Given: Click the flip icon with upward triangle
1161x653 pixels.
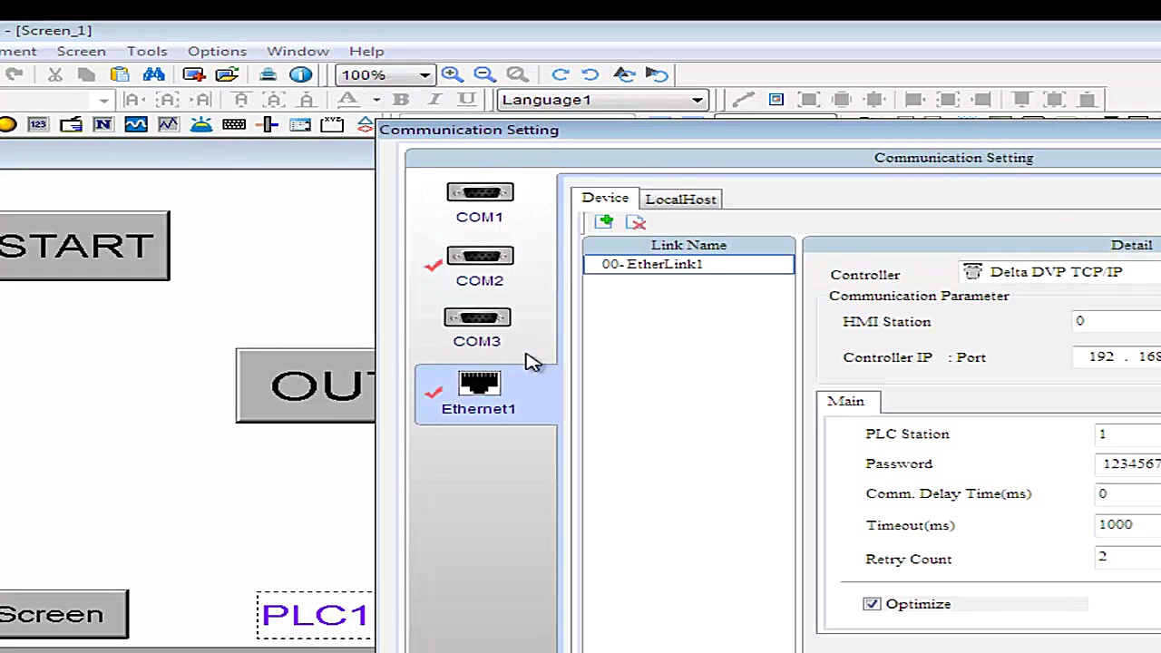Looking at the screenshot, I should pos(624,74).
